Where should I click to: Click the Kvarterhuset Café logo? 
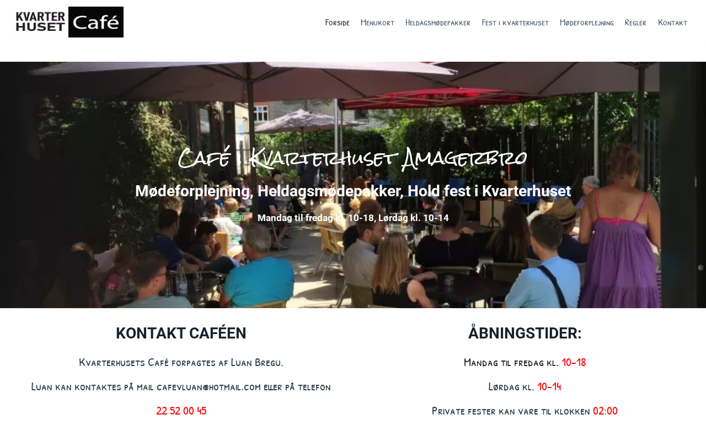pos(69,22)
